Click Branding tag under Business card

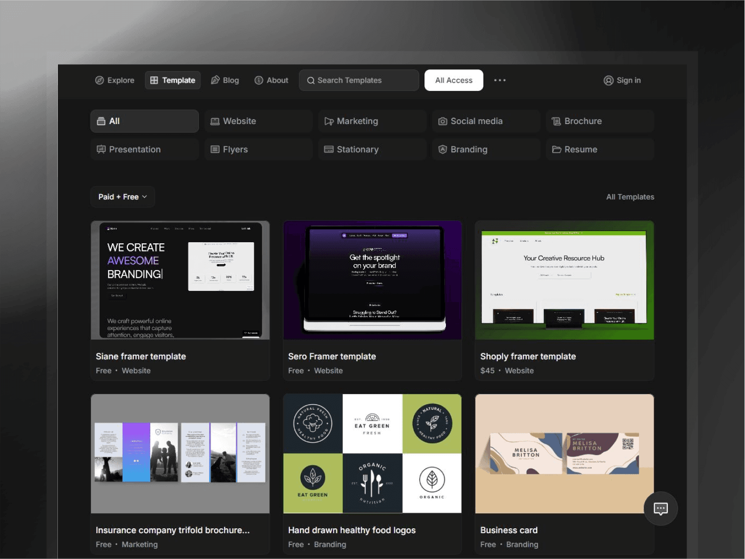(x=522, y=544)
